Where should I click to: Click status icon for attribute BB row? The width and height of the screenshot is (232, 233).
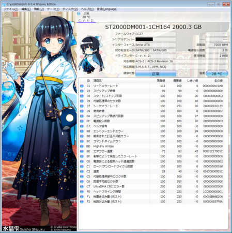tap(82, 136)
